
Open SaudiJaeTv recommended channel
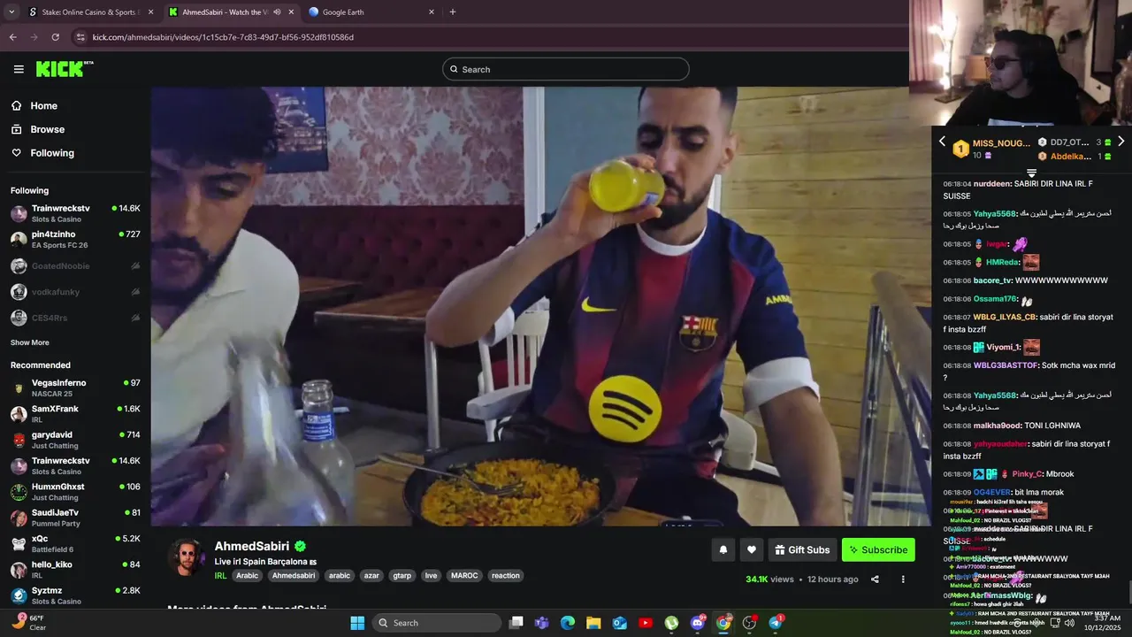click(x=75, y=518)
